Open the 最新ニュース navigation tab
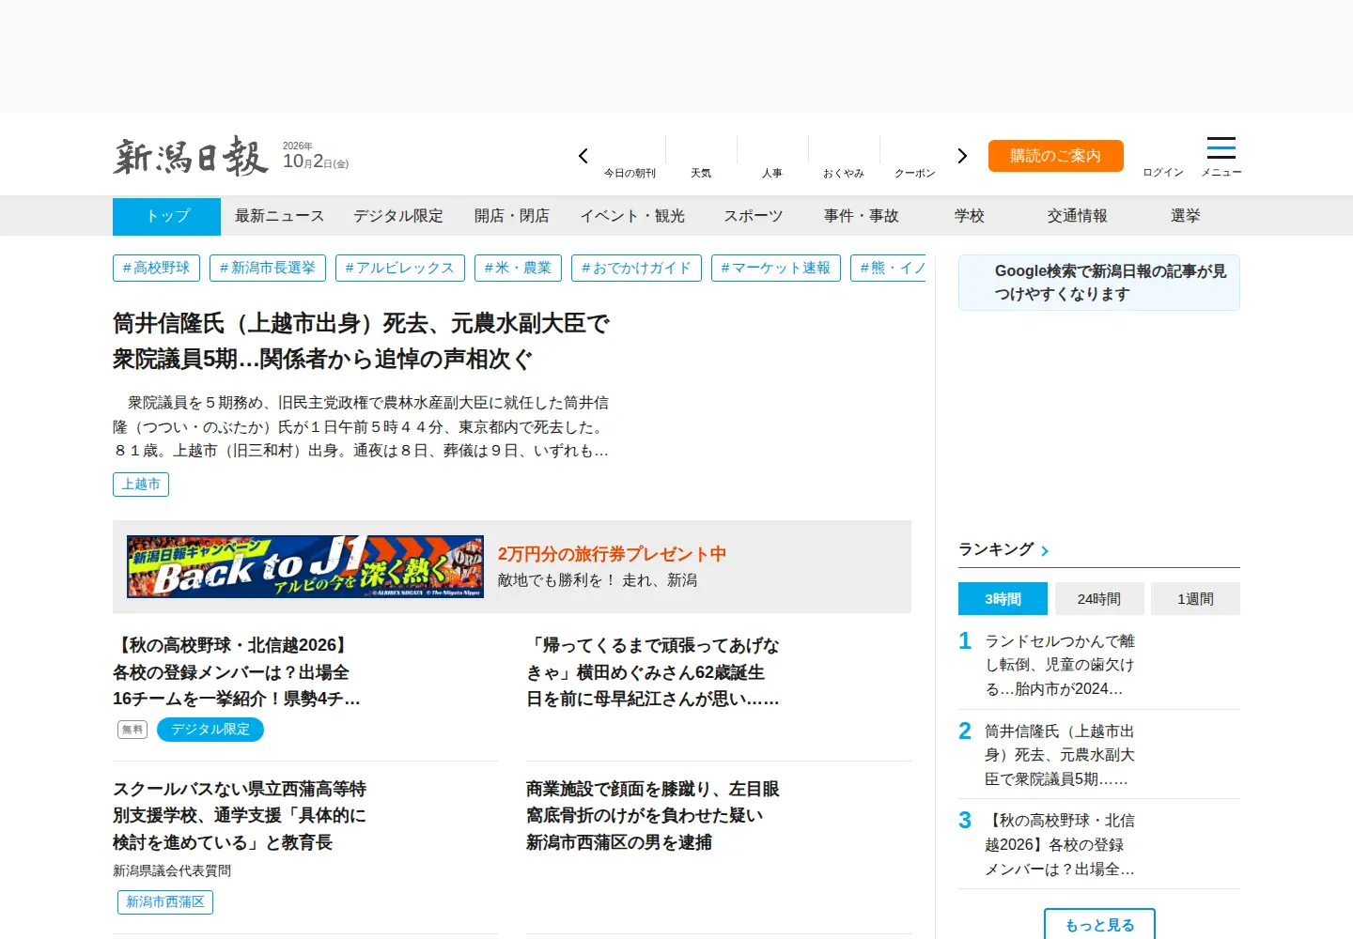 [x=279, y=216]
